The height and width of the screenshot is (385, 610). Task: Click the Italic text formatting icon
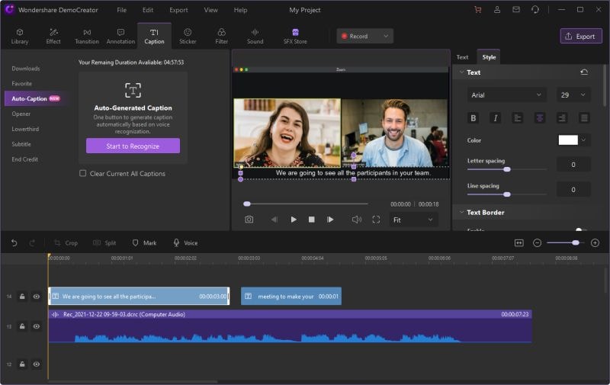pyautogui.click(x=495, y=118)
